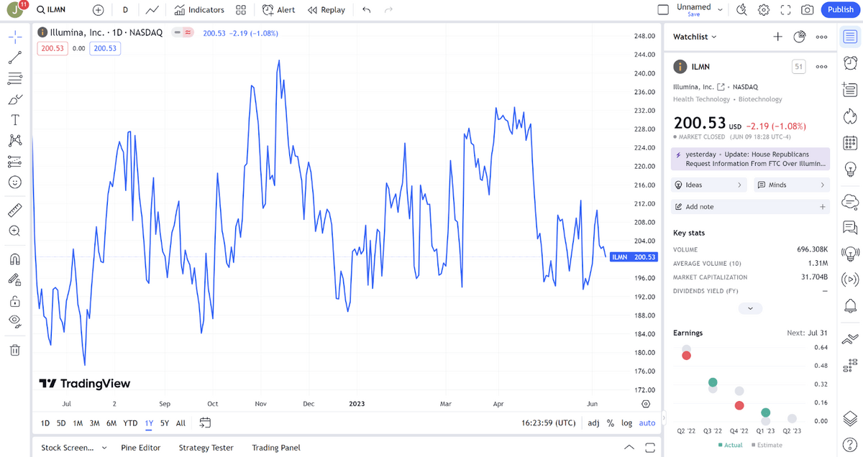Switch to the Pine Editor tab
Image resolution: width=863 pixels, height=457 pixels.
[141, 448]
